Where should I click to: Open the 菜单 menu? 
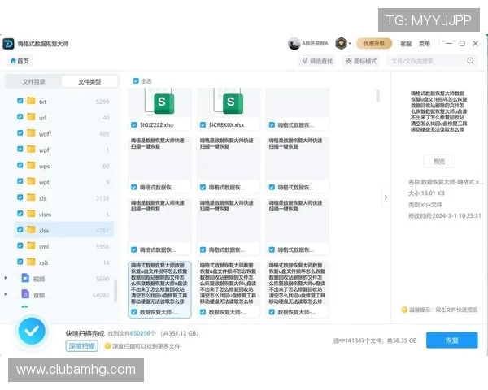pyautogui.click(x=425, y=44)
